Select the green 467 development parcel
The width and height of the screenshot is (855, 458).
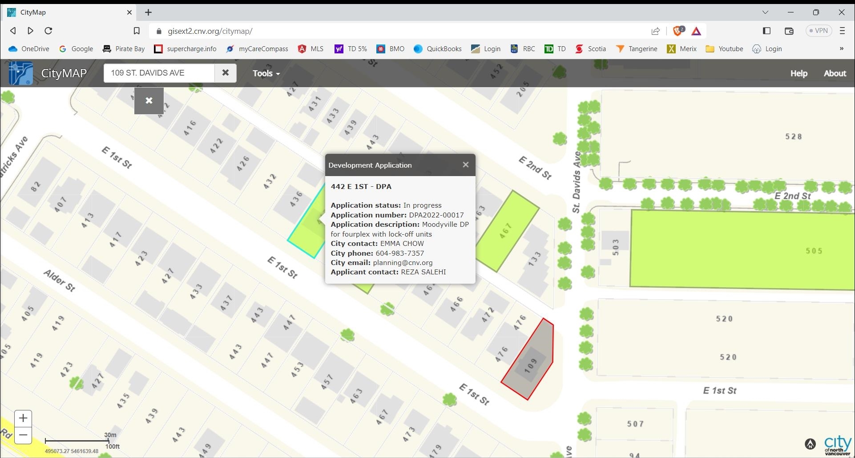click(507, 231)
